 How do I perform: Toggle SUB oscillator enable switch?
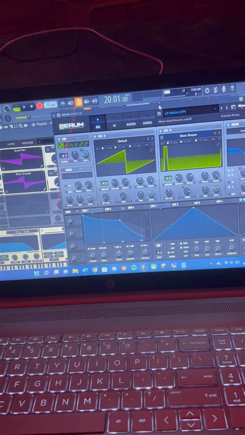[x=59, y=139]
